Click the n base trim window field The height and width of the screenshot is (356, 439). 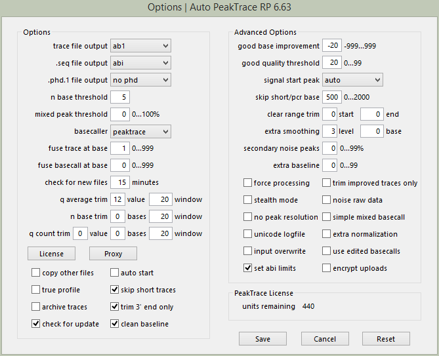click(x=160, y=216)
